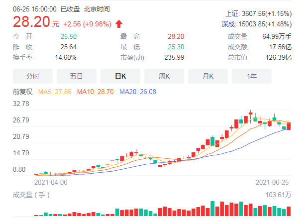
Task: Click the 成交额 value 17.56亿
Action: pyautogui.click(x=280, y=47)
